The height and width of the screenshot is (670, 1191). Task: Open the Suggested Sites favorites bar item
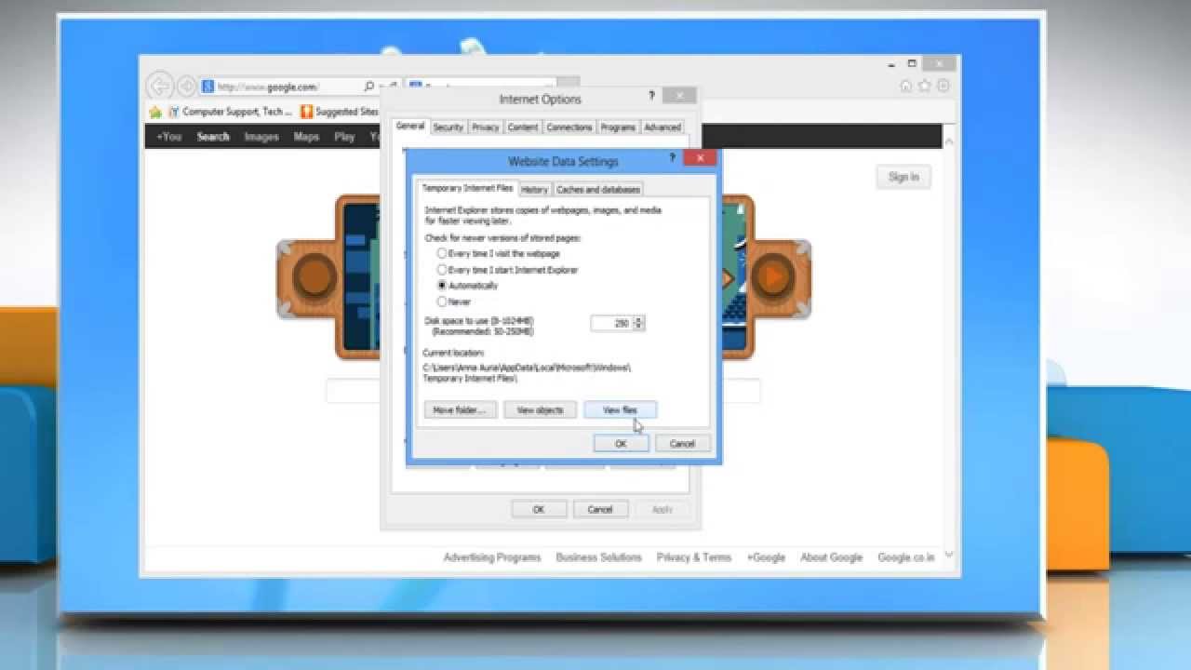coord(340,112)
